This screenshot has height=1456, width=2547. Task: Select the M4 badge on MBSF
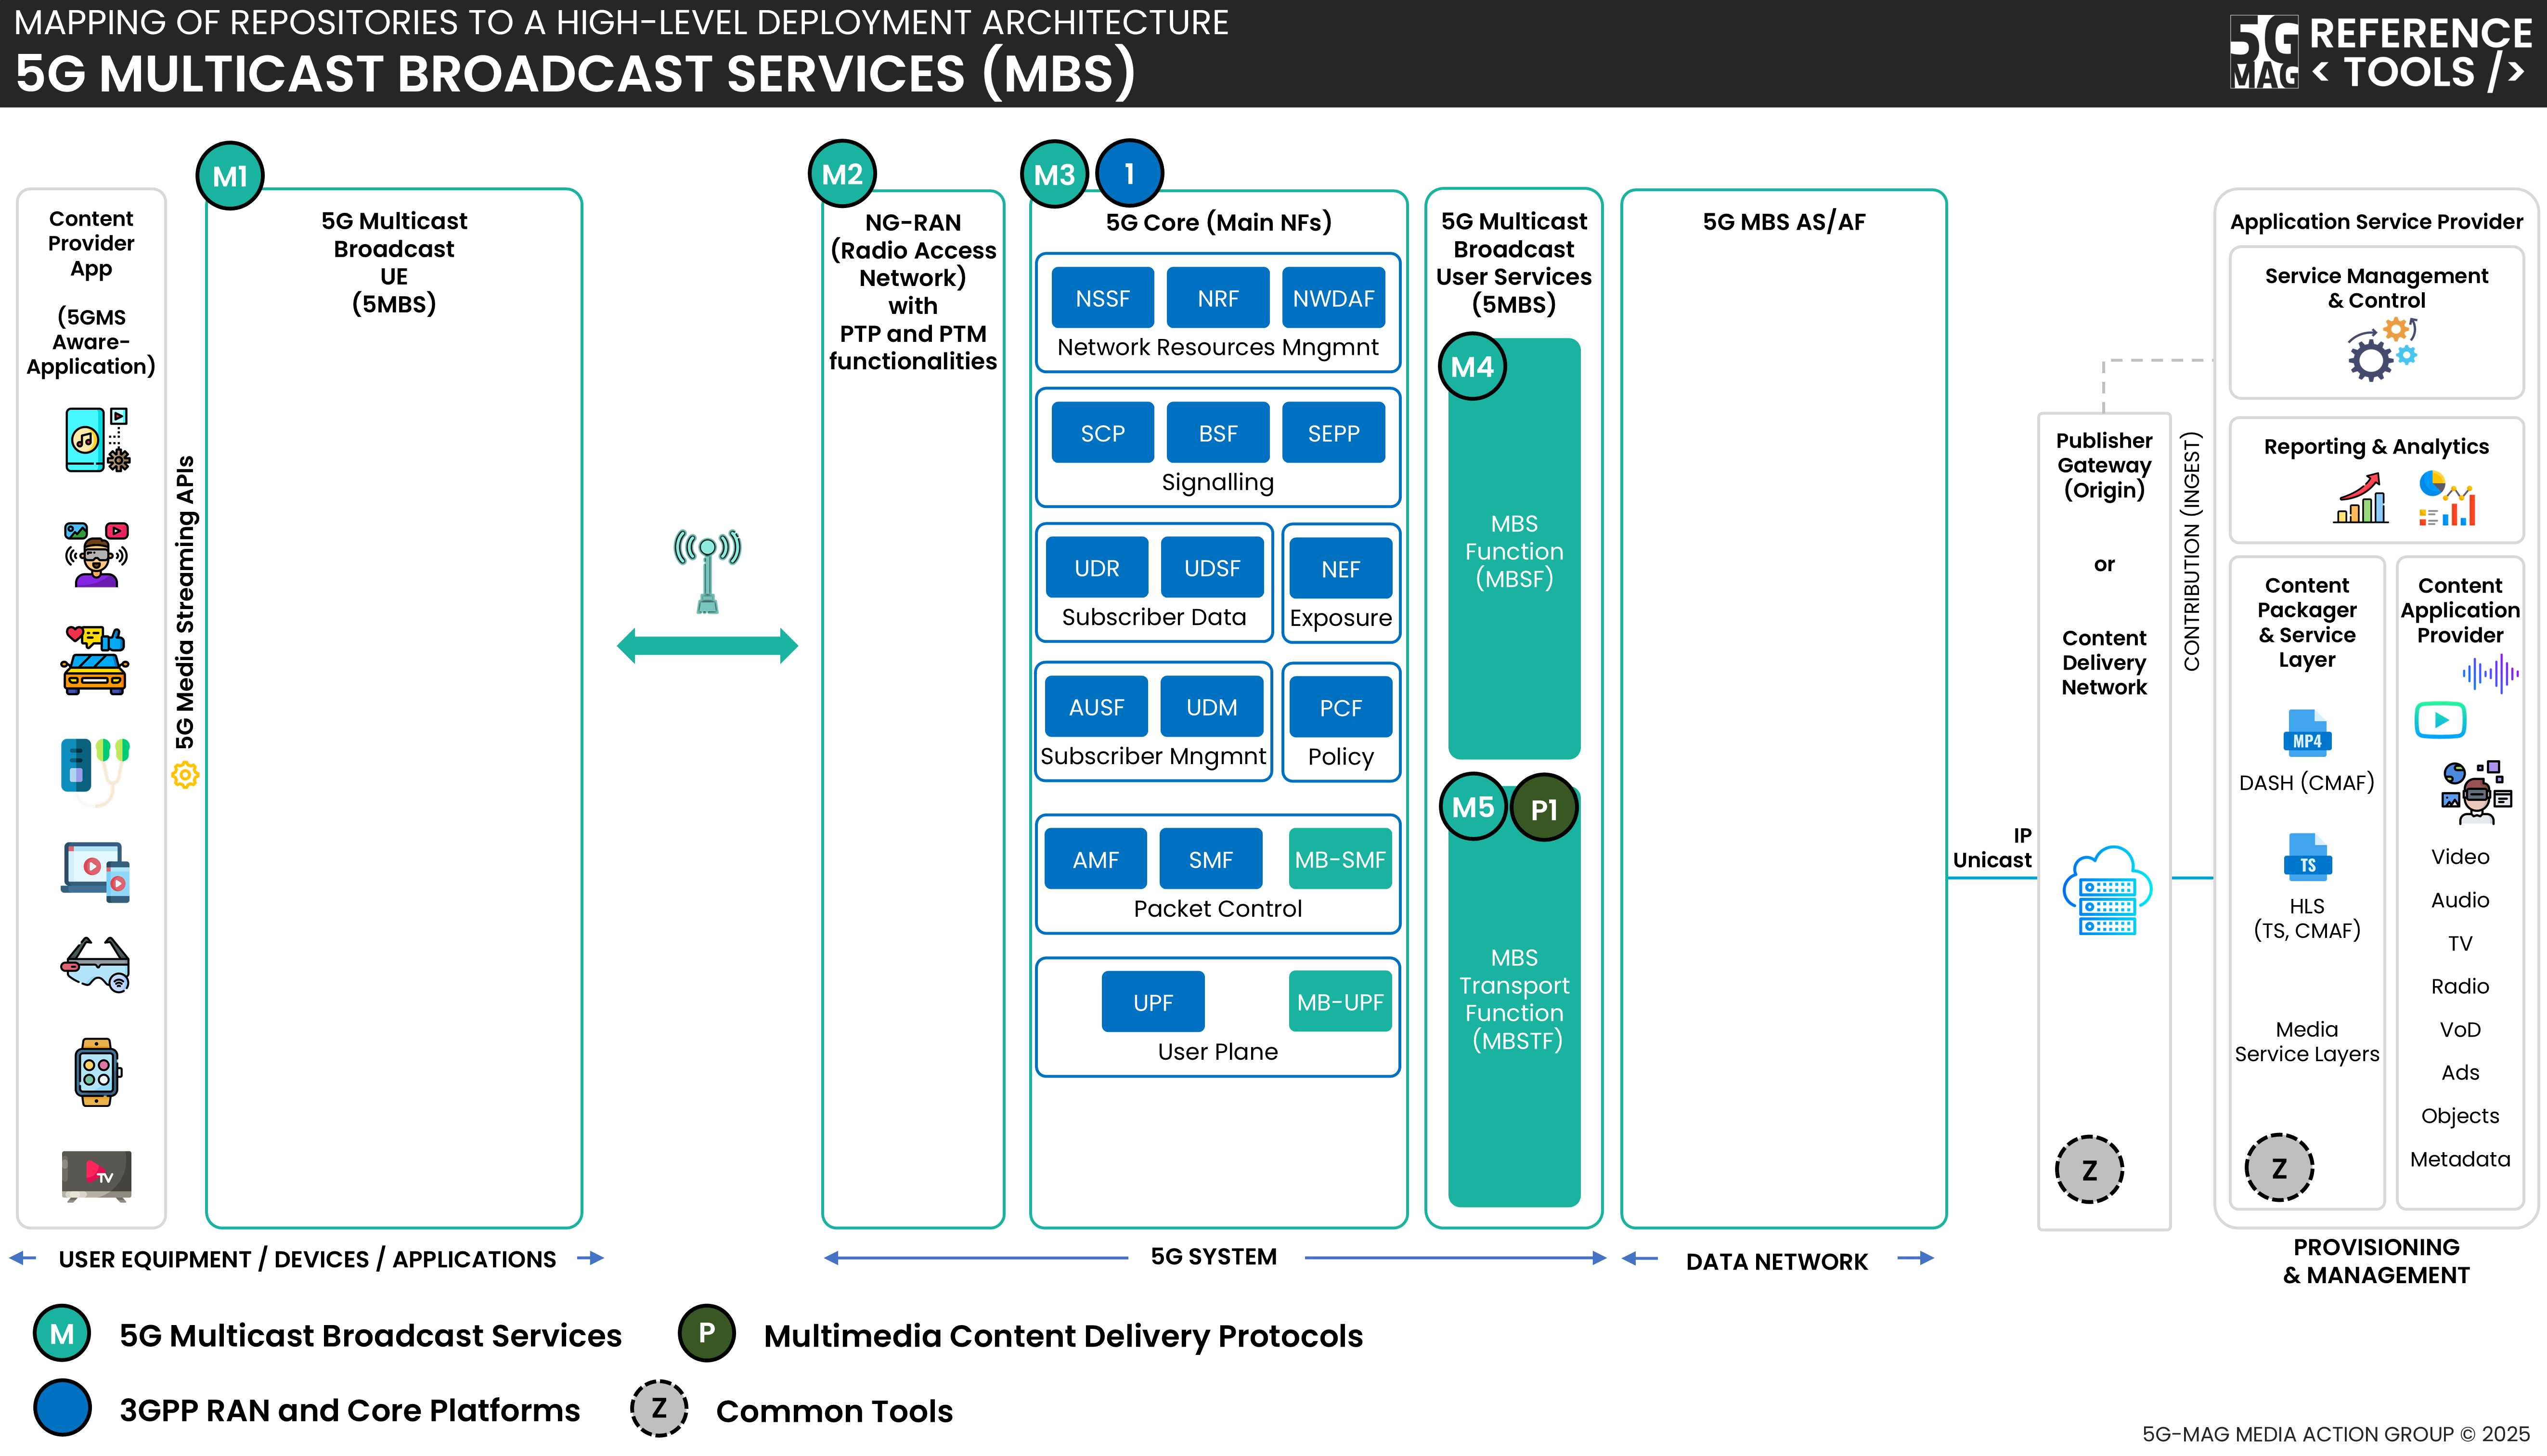point(1472,367)
